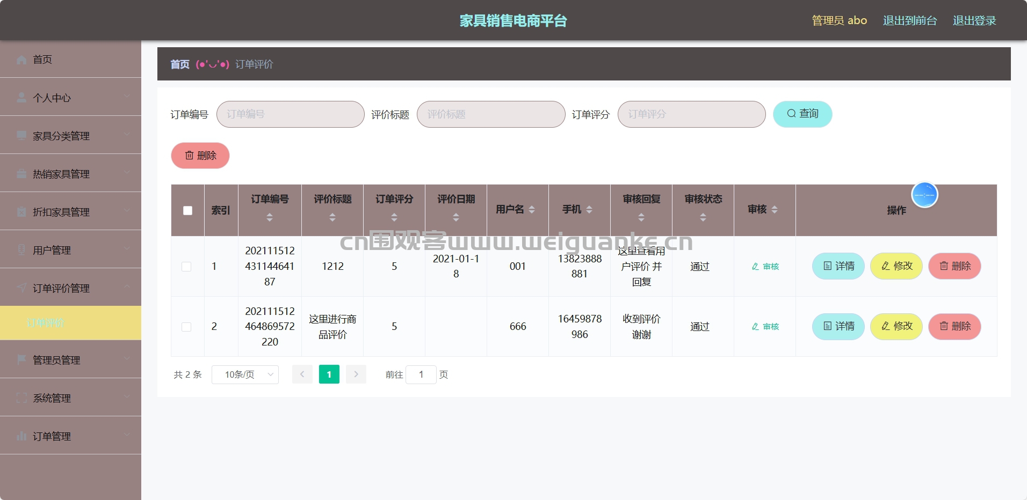This screenshot has height=500, width=1027.
Task: Open 首页 in the sidebar
Action: pyautogui.click(x=70, y=59)
